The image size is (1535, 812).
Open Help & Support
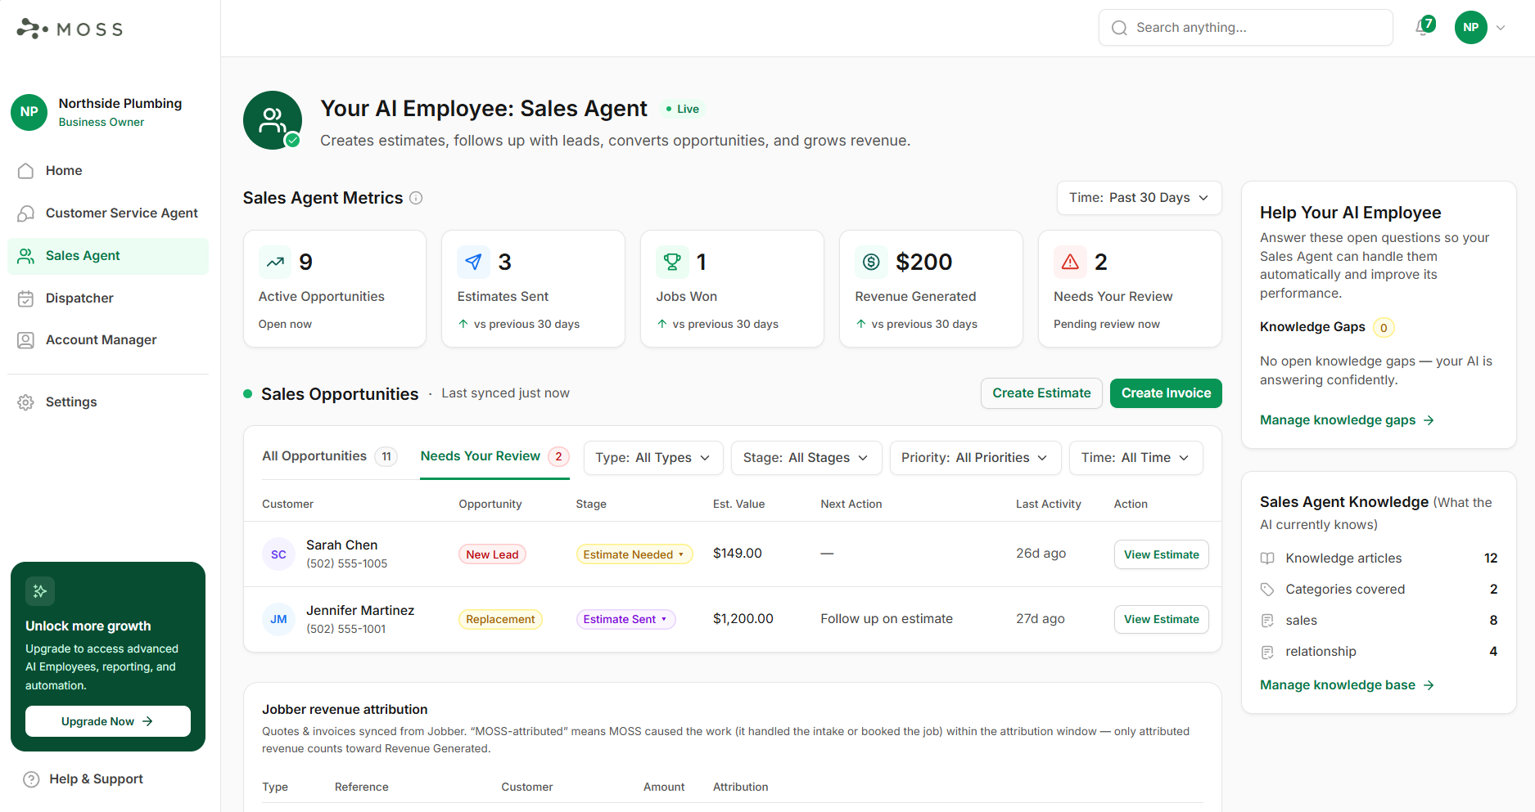(84, 779)
